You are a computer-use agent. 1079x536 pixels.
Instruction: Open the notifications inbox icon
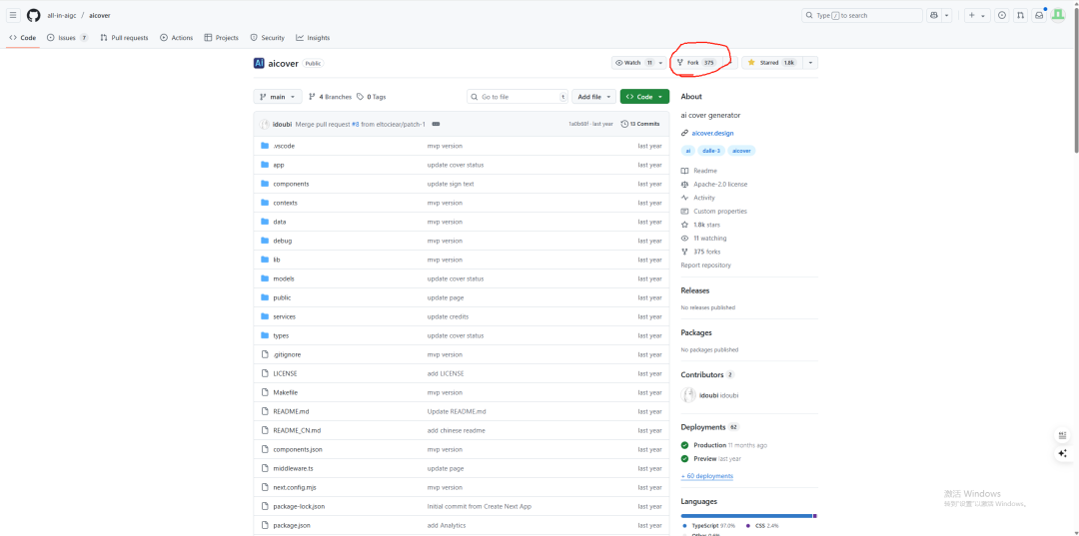(1039, 15)
